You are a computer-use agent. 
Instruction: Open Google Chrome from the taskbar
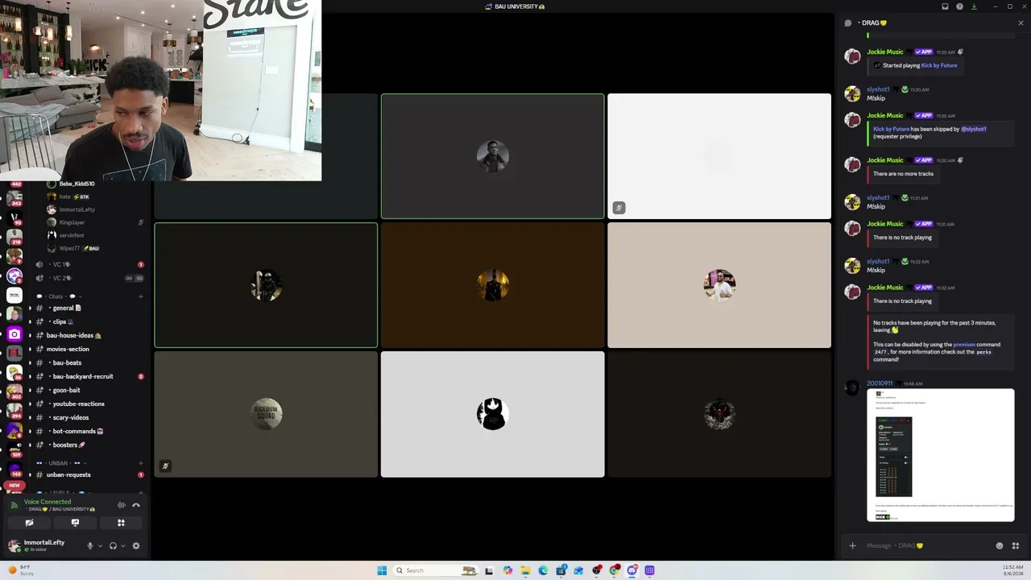[614, 570]
